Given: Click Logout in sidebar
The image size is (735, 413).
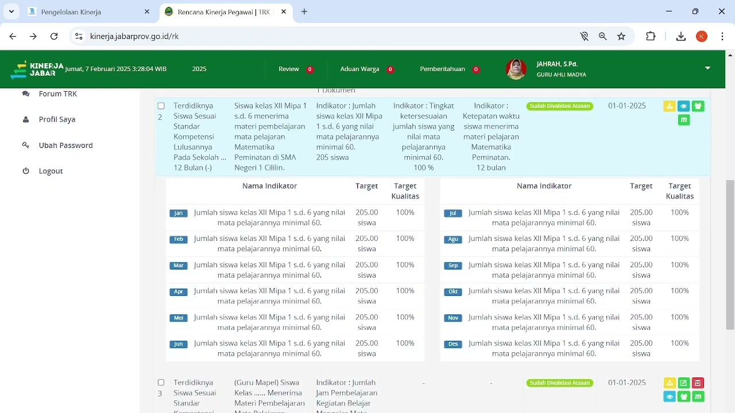Looking at the screenshot, I should (x=51, y=171).
